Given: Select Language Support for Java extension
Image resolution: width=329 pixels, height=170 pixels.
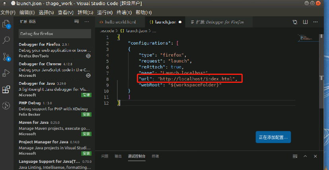Looking at the screenshot, I should pyautogui.click(x=55, y=164).
